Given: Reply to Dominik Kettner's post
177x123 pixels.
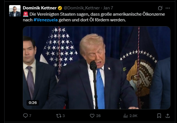Looking at the screenshot, I should tap(25, 116).
